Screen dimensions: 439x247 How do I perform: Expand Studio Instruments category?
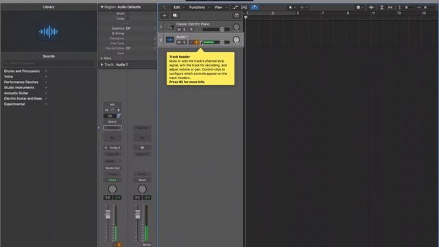pyautogui.click(x=46, y=88)
